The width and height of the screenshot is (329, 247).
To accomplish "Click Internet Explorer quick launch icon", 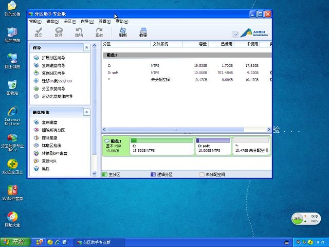I will click(x=57, y=242).
